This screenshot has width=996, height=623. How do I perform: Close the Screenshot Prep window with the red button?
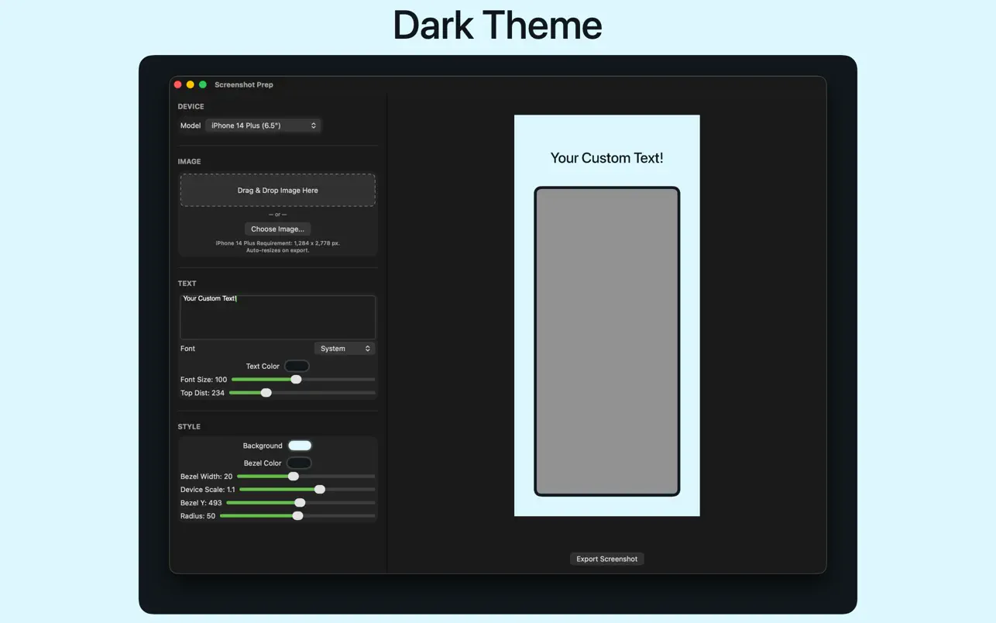pos(178,84)
